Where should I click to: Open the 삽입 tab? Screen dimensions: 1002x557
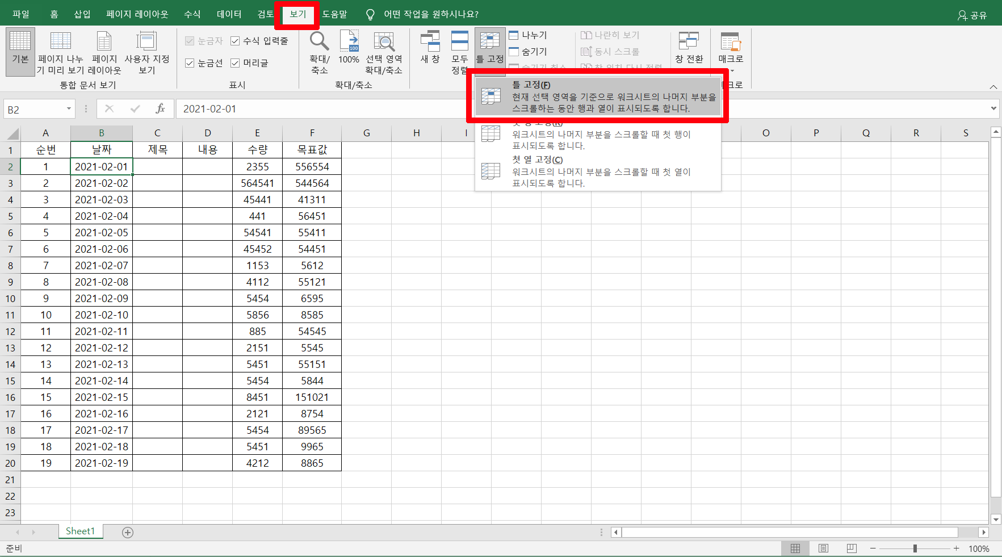[x=82, y=14]
